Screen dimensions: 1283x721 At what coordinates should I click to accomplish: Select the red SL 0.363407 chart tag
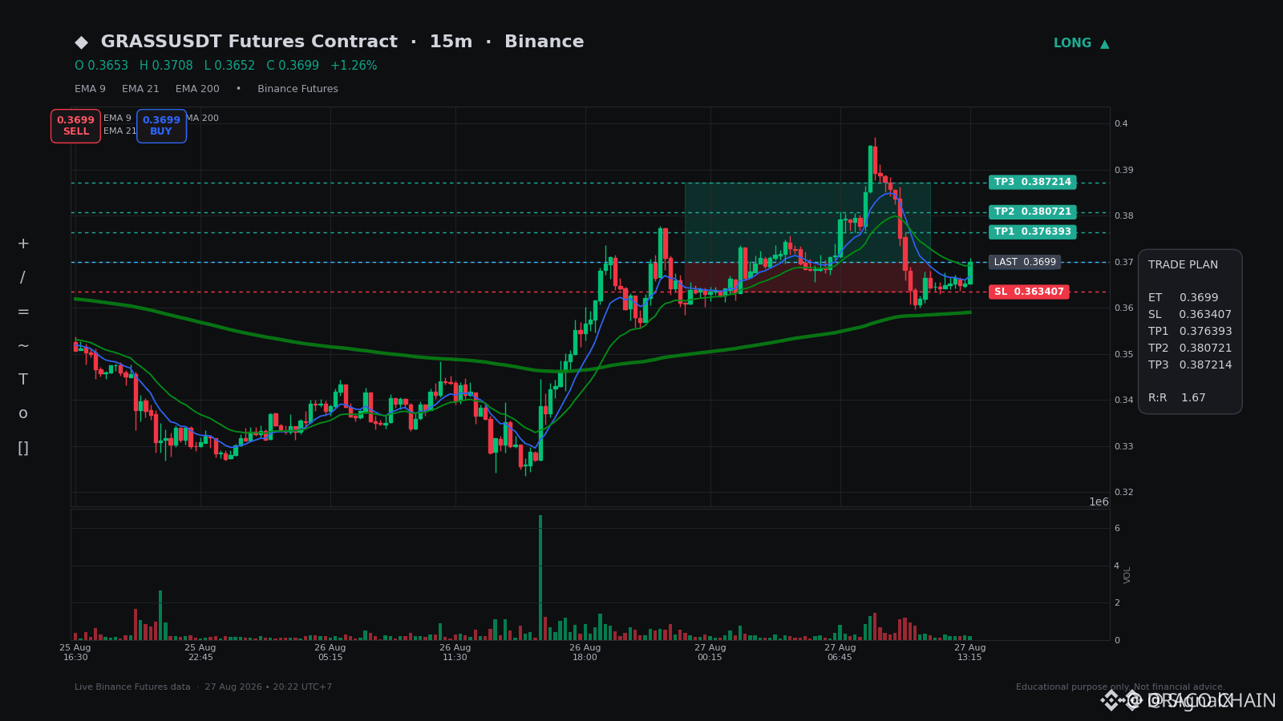tap(1029, 292)
